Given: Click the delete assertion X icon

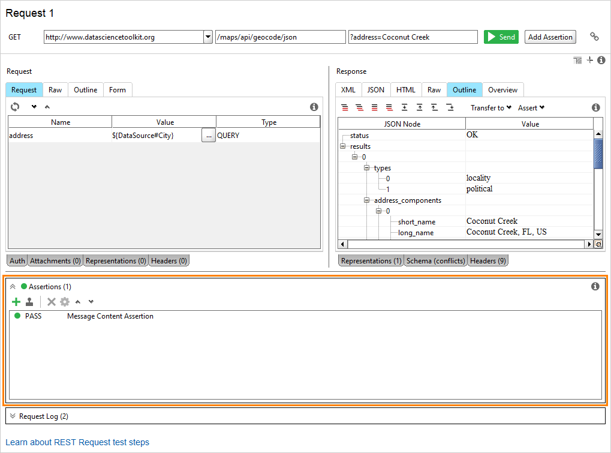Looking at the screenshot, I should pyautogui.click(x=52, y=302).
